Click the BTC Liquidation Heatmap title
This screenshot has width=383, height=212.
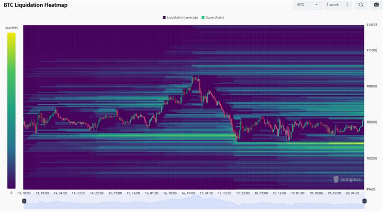pyautogui.click(x=35, y=5)
